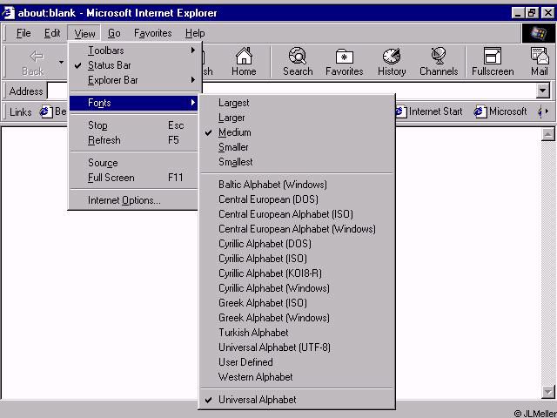
Task: Choose Full Screen menu entry
Action: [x=133, y=178]
